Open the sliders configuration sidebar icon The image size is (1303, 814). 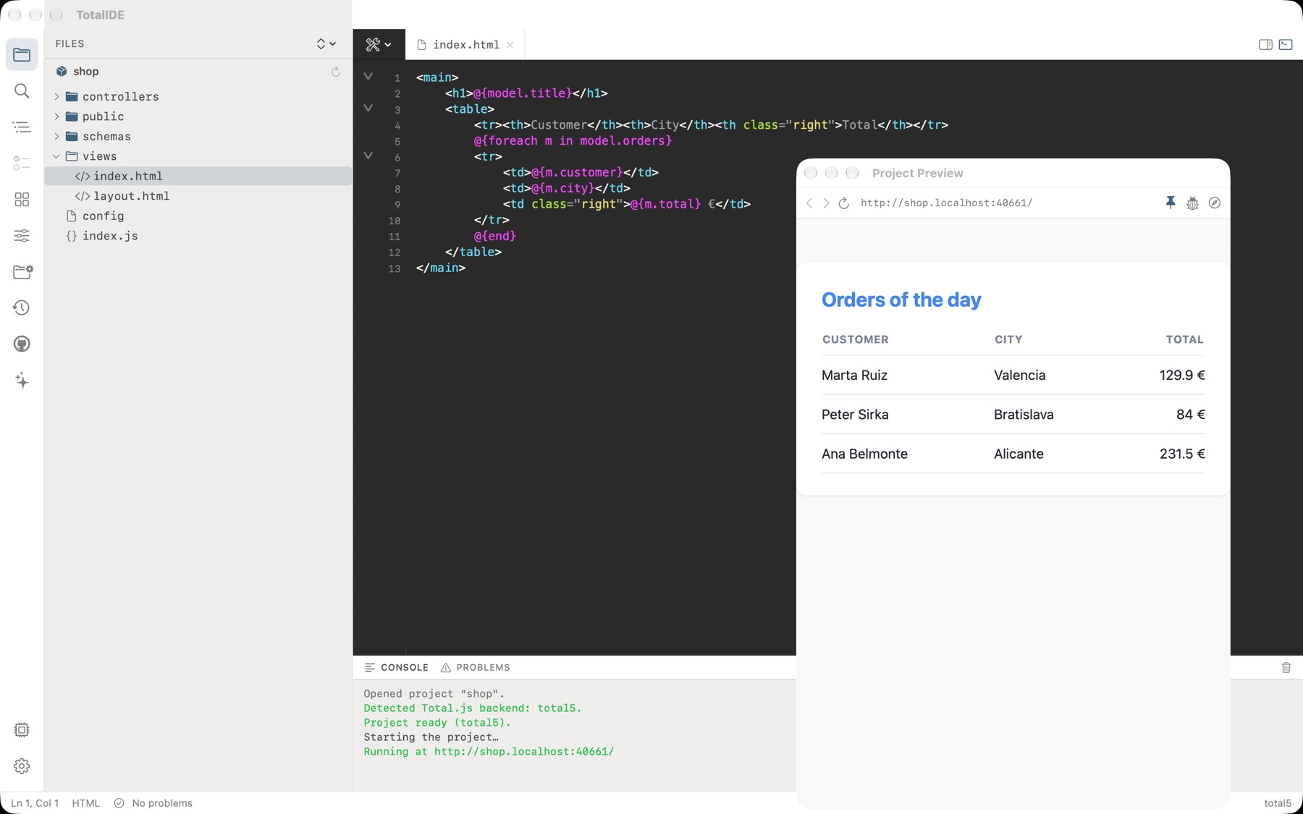(22, 235)
